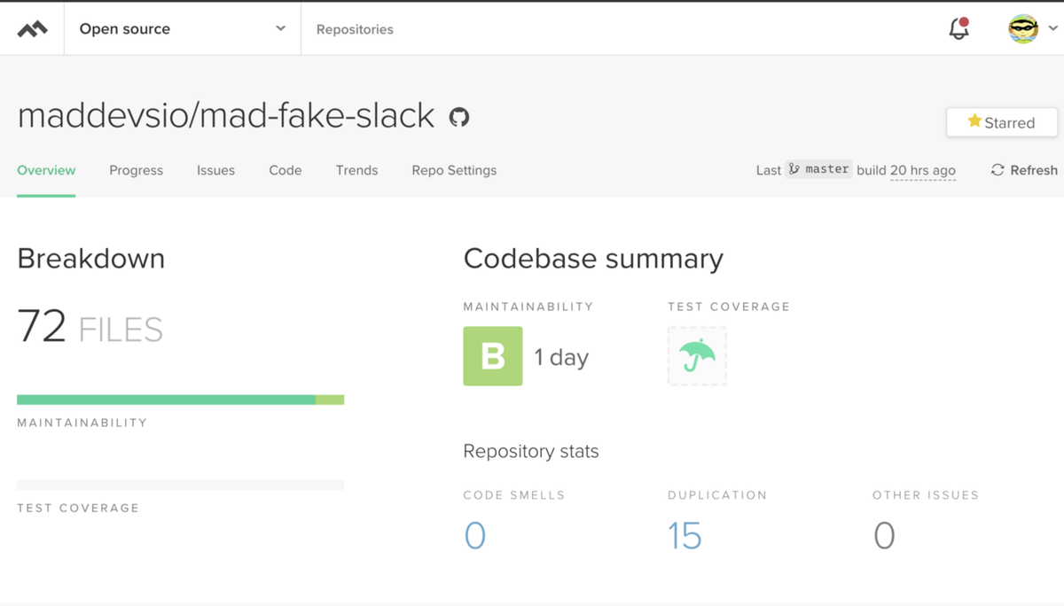This screenshot has width=1064, height=606.
Task: Open the duplication count 15
Action: 685,536
